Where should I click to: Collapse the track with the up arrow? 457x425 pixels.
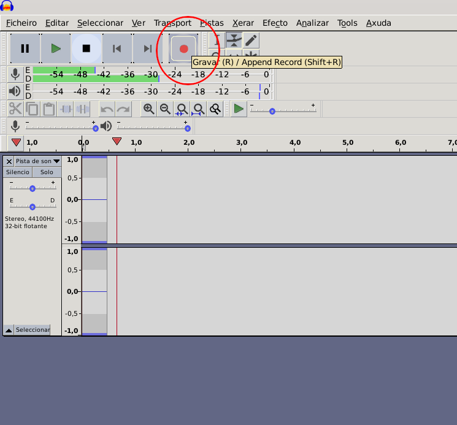[9, 330]
